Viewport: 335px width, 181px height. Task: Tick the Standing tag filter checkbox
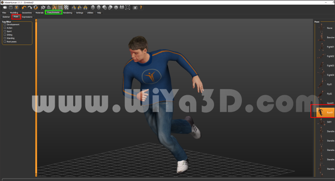tap(5, 38)
